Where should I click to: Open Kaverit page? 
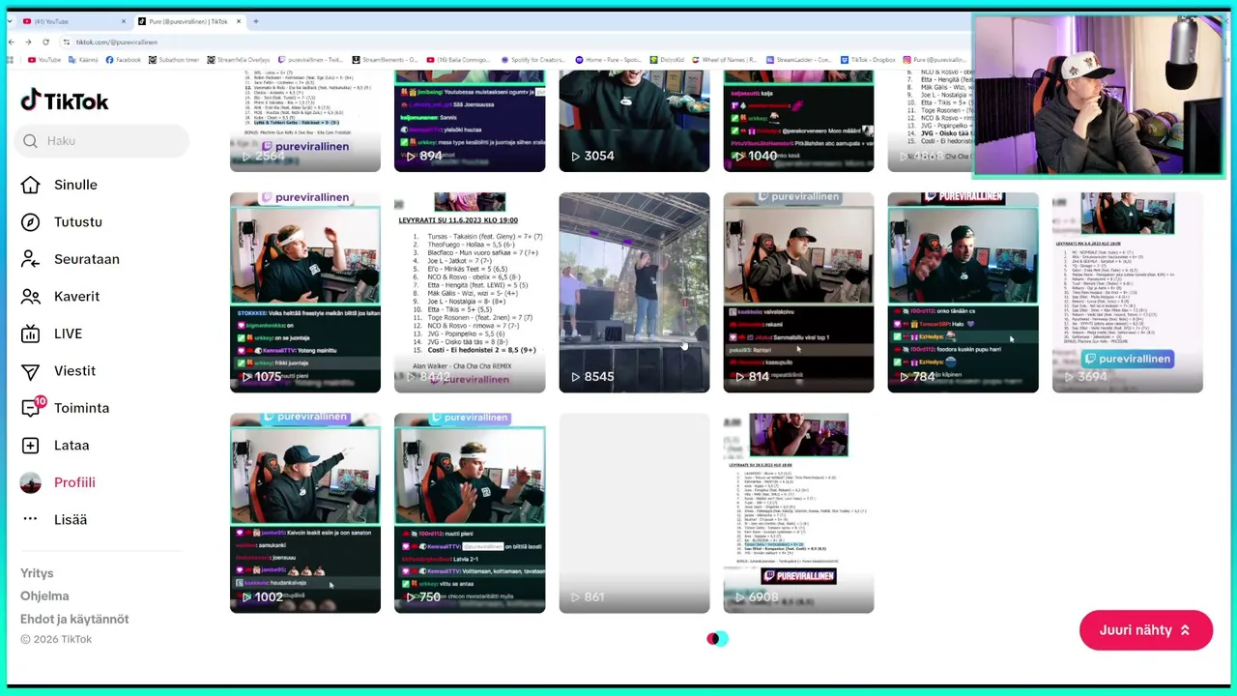(76, 297)
